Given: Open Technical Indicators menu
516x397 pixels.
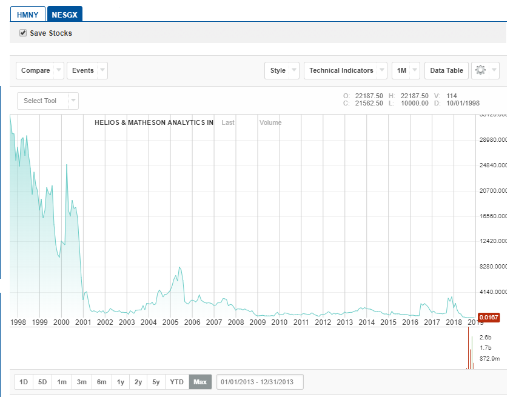Looking at the screenshot, I should (x=341, y=70).
